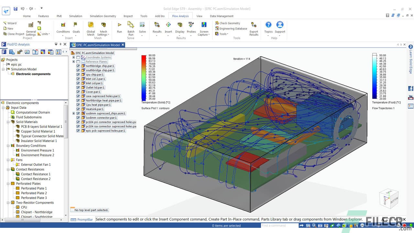Screen dimensions: 414x233
Task: Uncheck the Heatsink.par:1 checkbox
Action: pyautogui.click(x=78, y=109)
